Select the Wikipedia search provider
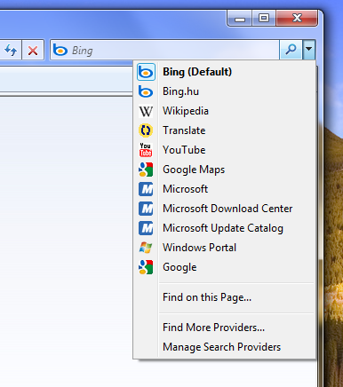The image size is (343, 387). (x=225, y=111)
